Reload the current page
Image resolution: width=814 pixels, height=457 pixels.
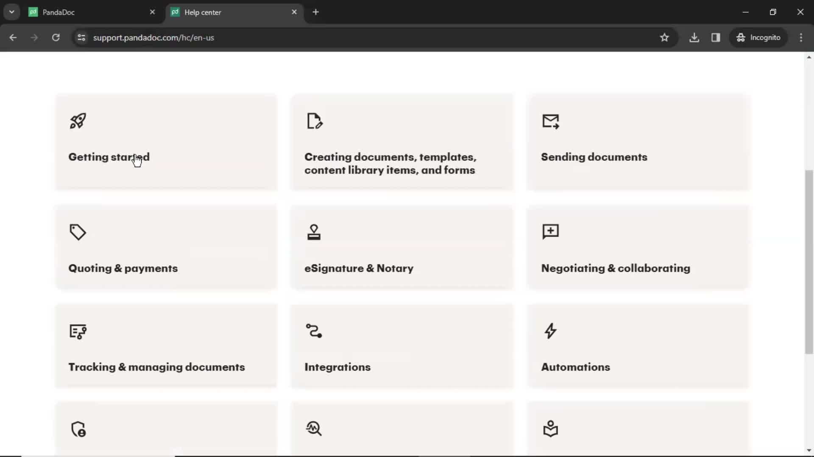click(x=56, y=38)
